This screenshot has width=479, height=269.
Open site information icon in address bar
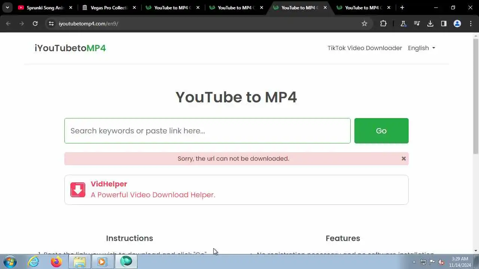tap(51, 24)
